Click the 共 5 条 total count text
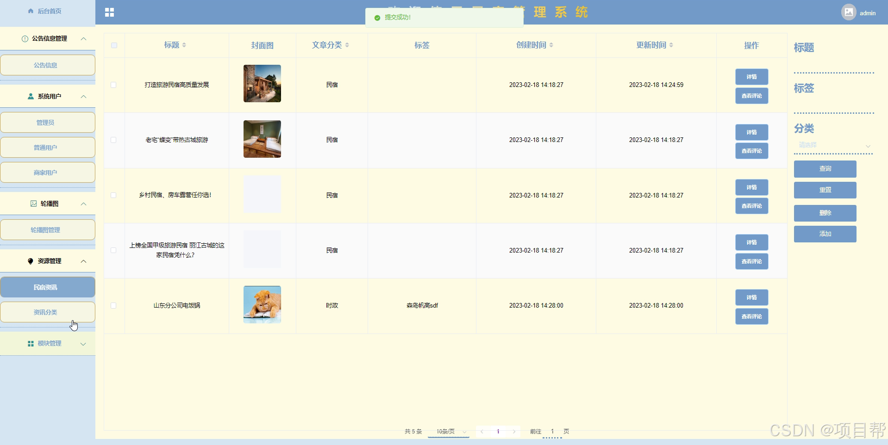 pyautogui.click(x=413, y=432)
